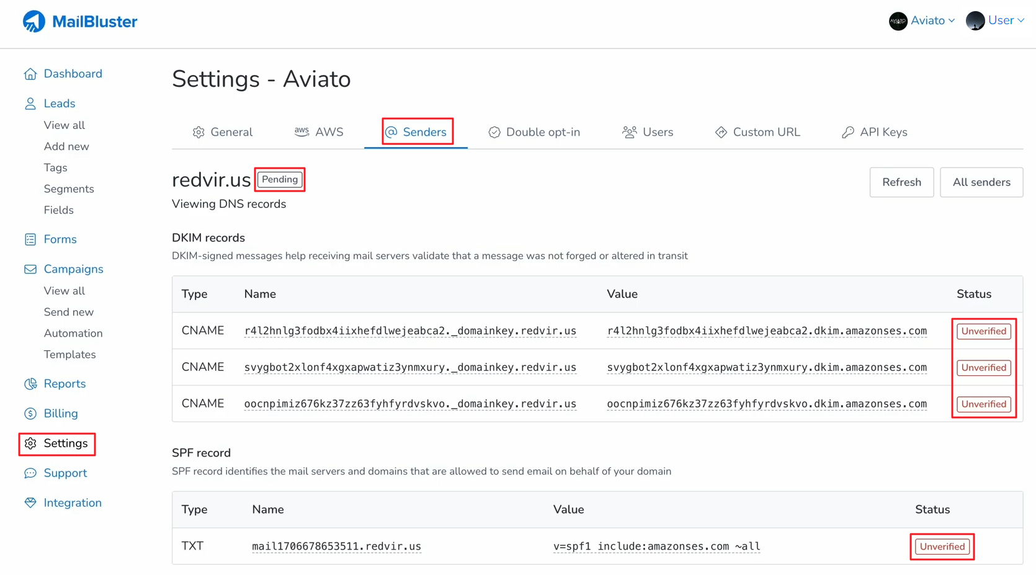
Task: Switch to the AWS tab
Action: 319,132
